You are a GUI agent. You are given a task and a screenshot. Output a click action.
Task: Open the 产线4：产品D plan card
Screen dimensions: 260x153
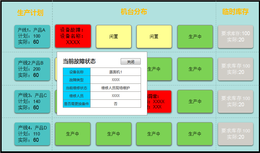[32, 134]
